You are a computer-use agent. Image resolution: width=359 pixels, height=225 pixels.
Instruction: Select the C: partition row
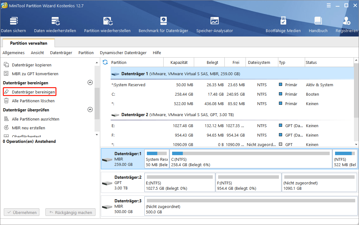[x=232, y=94]
